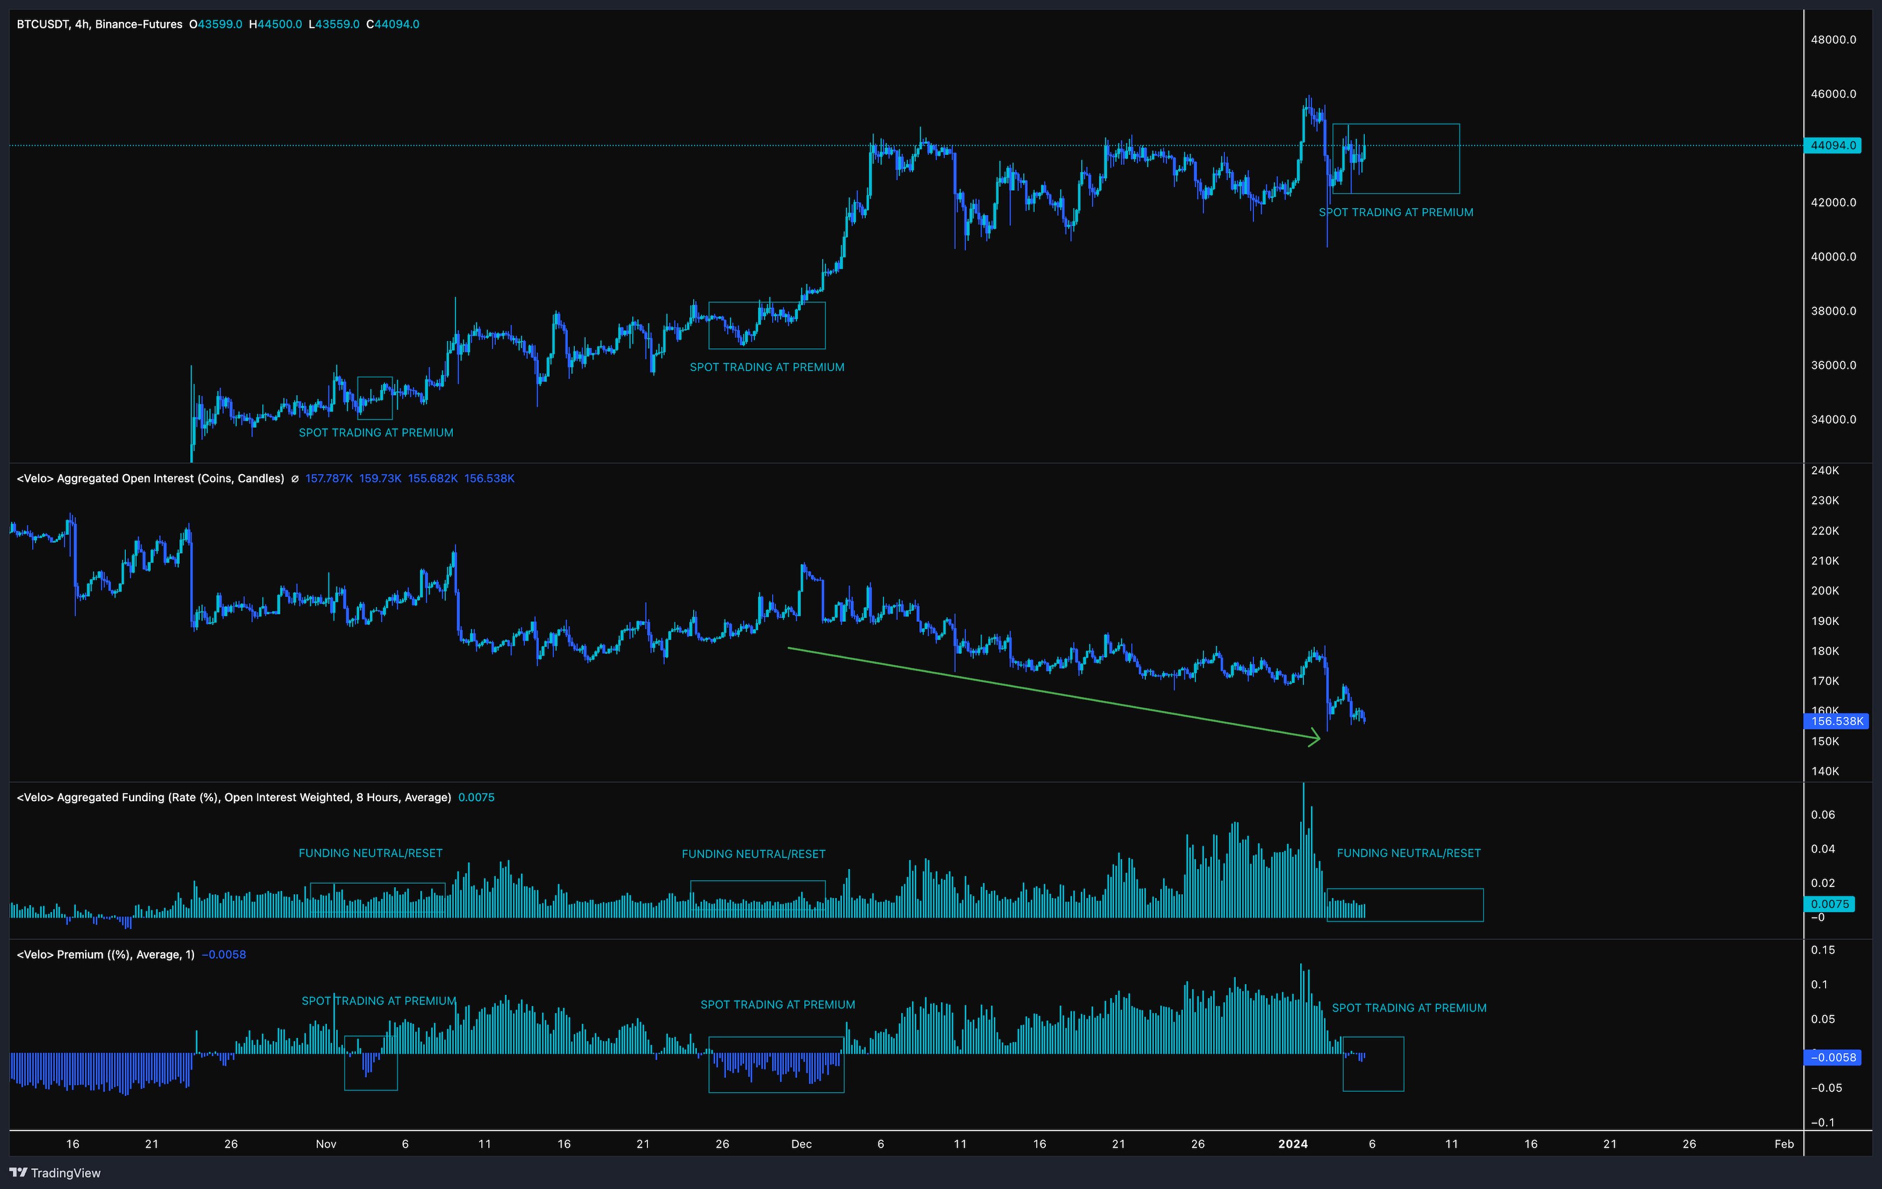Viewport: 1882px width, 1189px height.
Task: Click the 240K label on open interest axis
Action: point(1825,471)
